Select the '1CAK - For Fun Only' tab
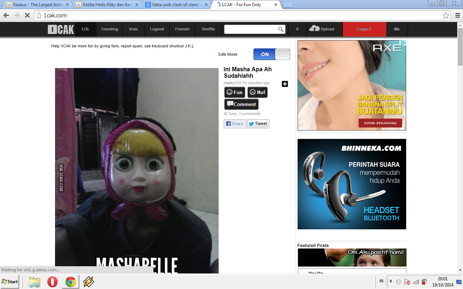Viewport: 463px width, 289px height. click(245, 5)
